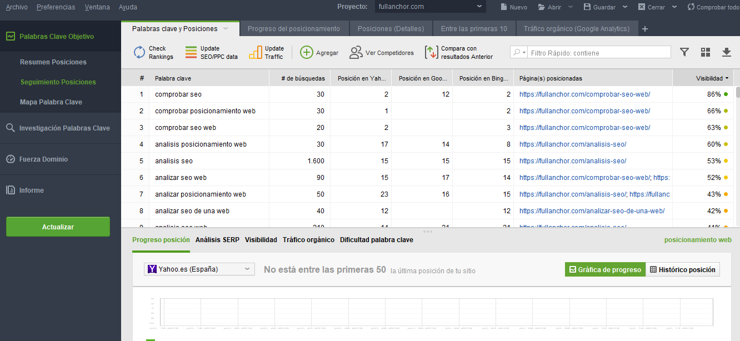This screenshot has width=740, height=341.
Task: Open the Ayuda menu
Action: tap(128, 7)
